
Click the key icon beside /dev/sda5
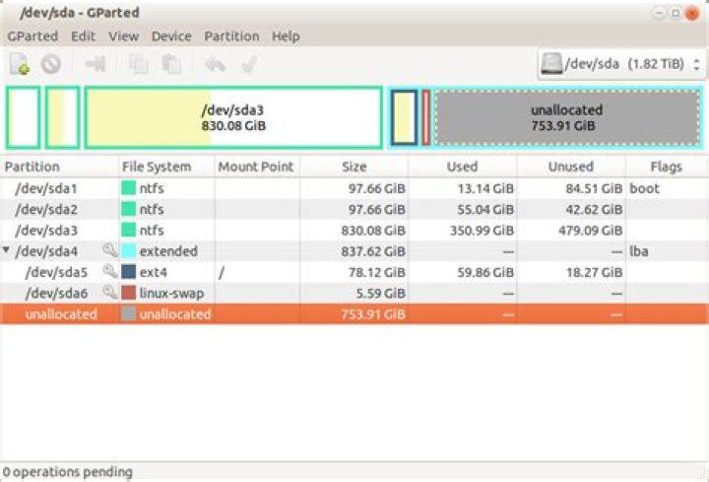coord(110,271)
